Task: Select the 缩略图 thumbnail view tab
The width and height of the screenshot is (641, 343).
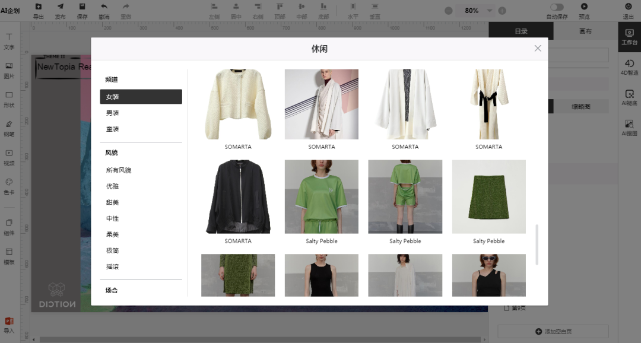Action: (581, 107)
